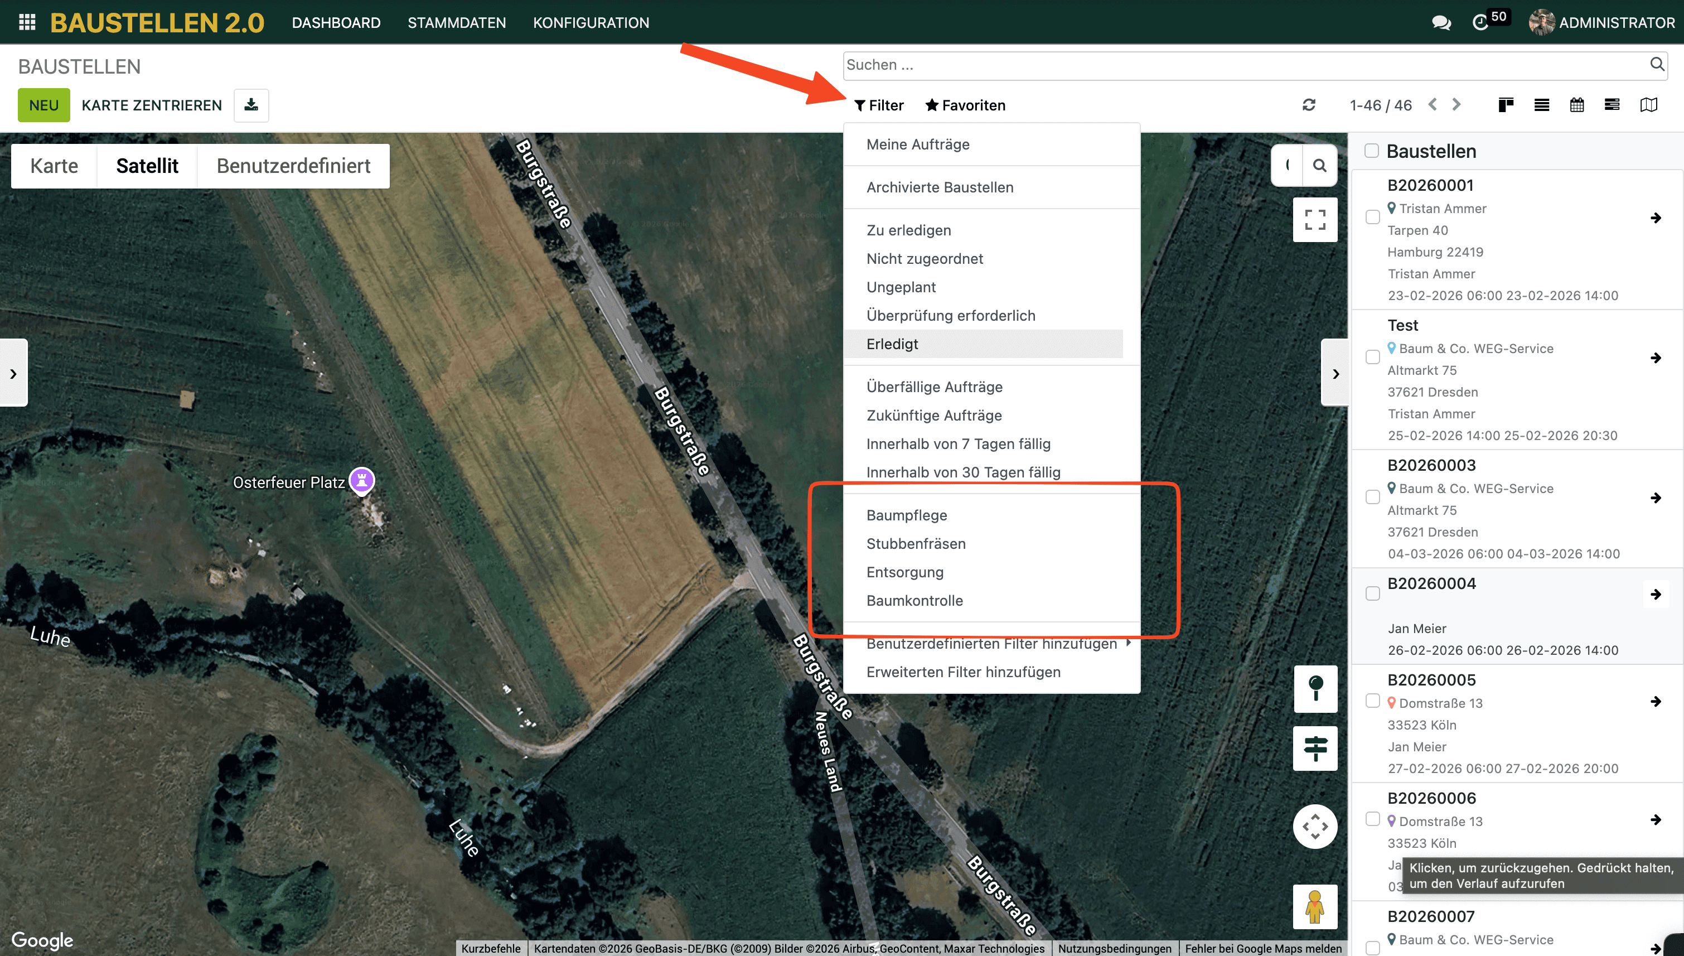Expand the left collapsed side panel
The width and height of the screenshot is (1684, 956).
click(x=13, y=373)
